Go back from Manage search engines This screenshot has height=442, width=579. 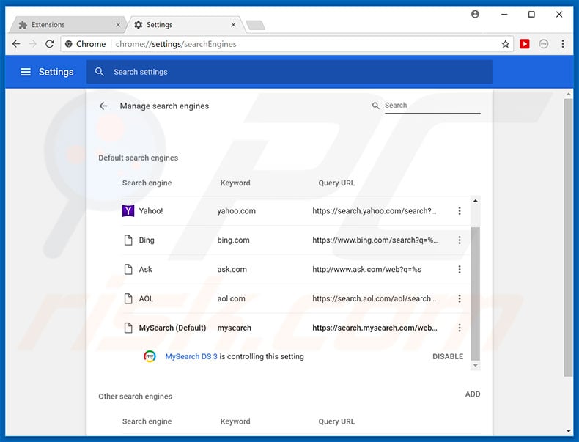click(103, 106)
